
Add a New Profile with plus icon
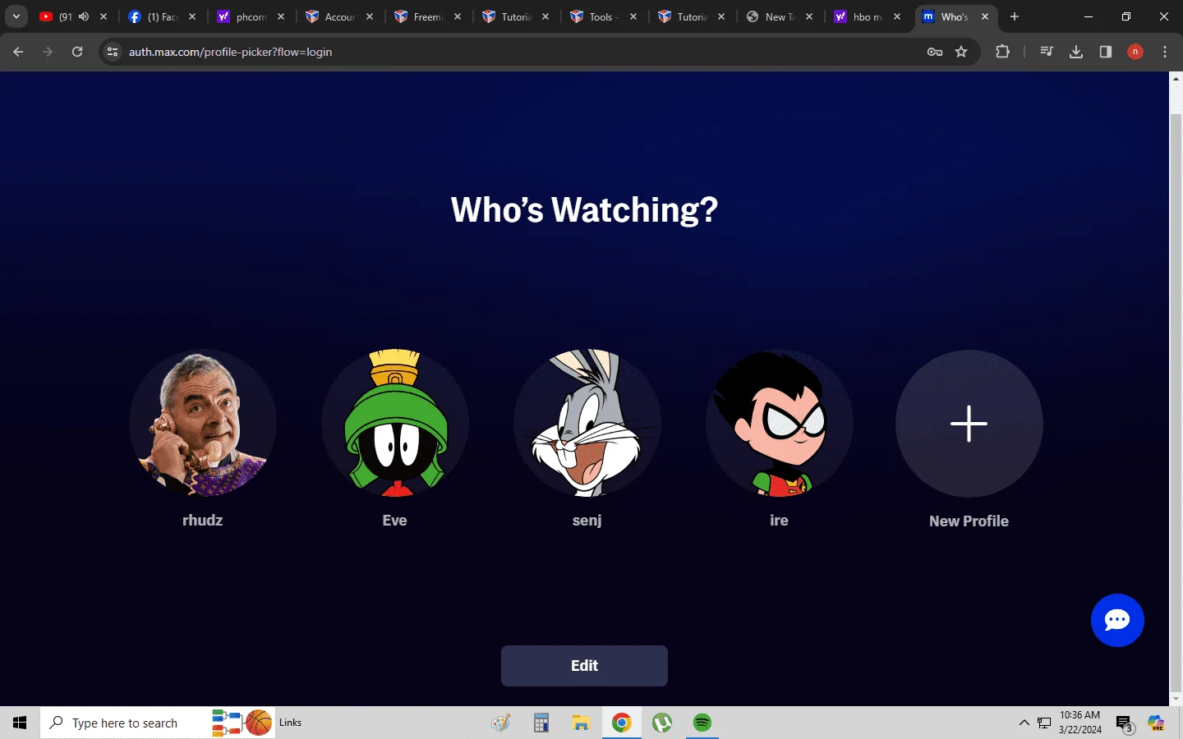point(969,424)
